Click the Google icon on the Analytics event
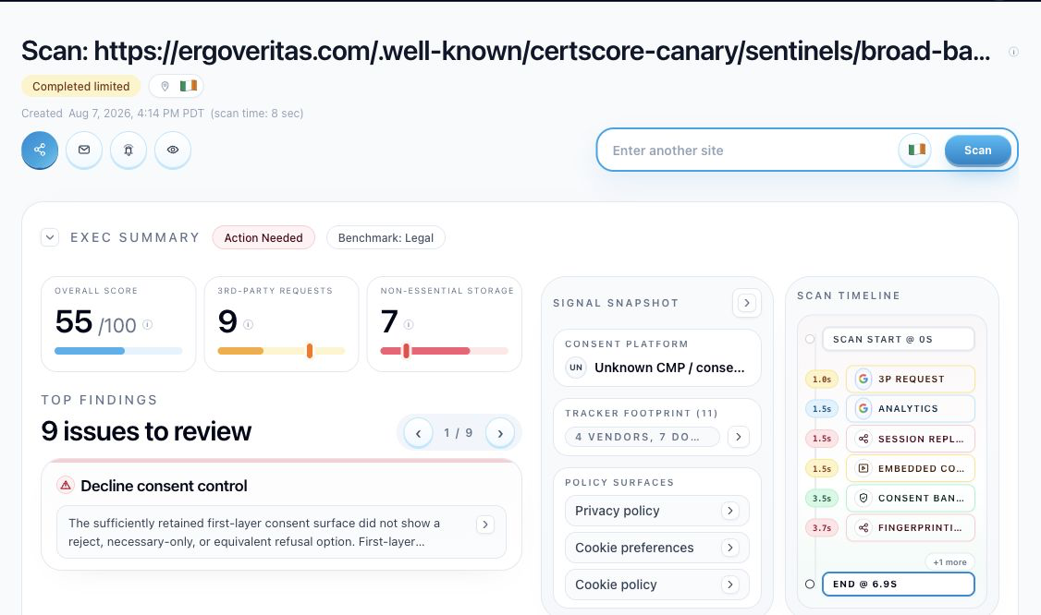The image size is (1041, 615). click(x=863, y=409)
